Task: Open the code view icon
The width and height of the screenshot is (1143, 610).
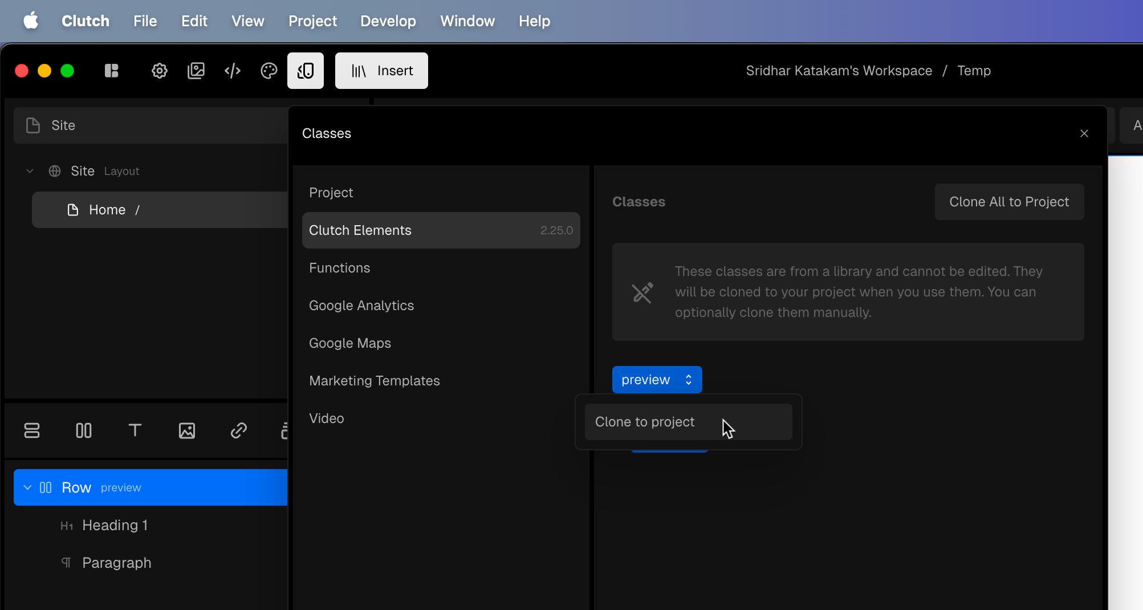Action: 233,71
